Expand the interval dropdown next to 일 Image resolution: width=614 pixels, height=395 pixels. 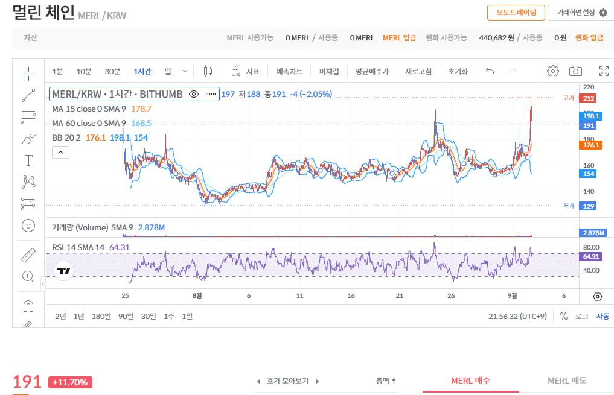[x=185, y=71]
